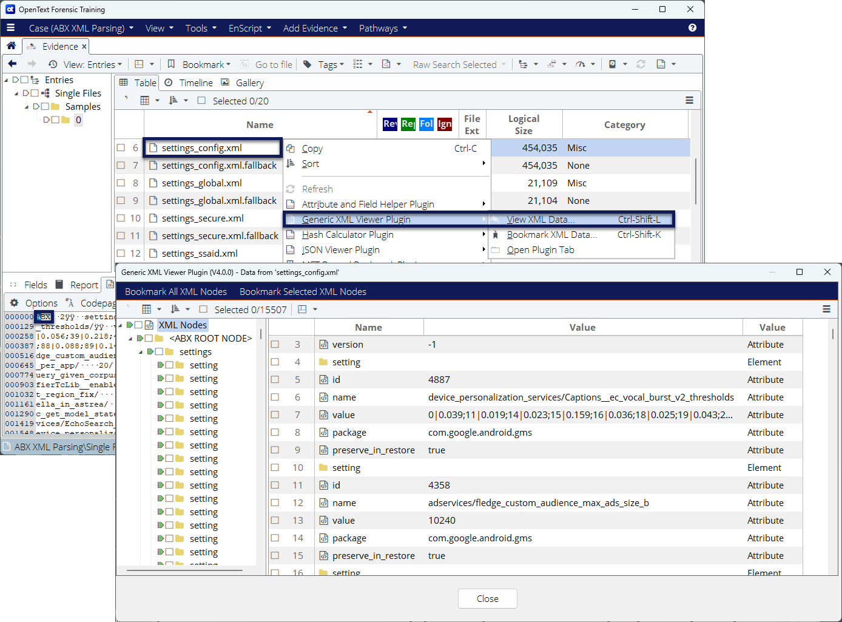Click the help question mark icon
This screenshot has height=622, width=842.
click(692, 28)
